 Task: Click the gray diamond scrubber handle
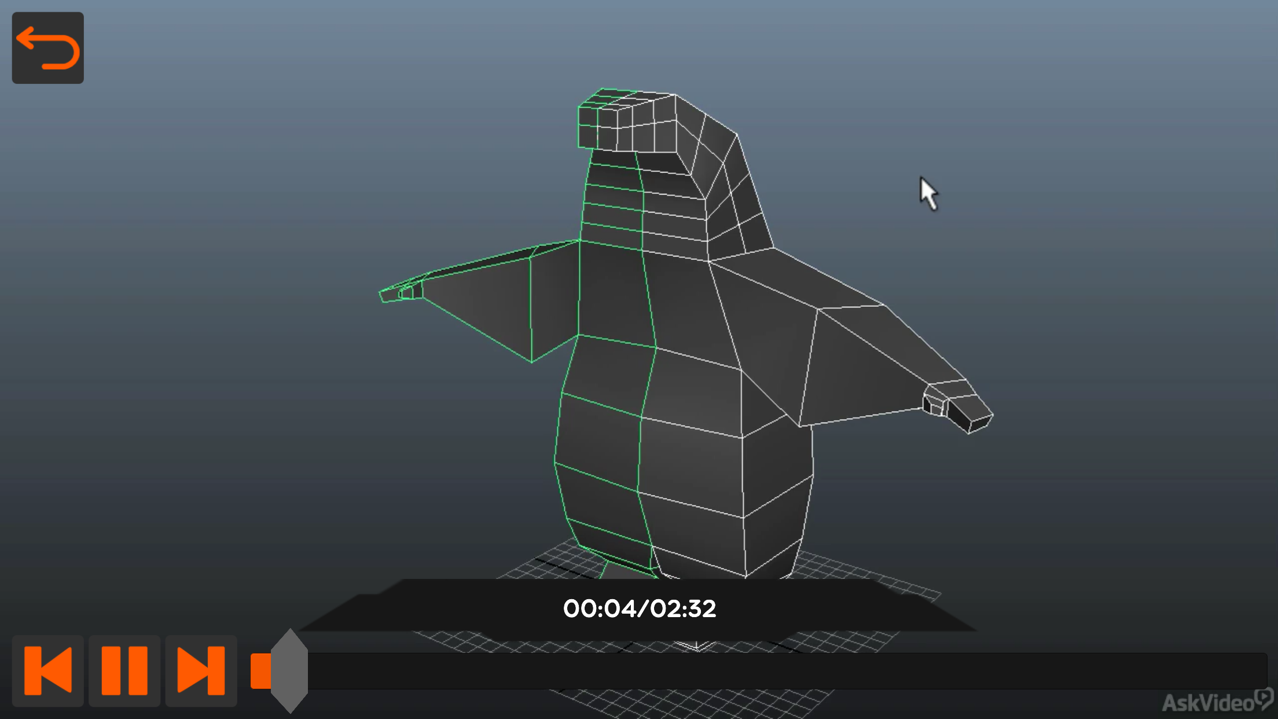pos(289,670)
